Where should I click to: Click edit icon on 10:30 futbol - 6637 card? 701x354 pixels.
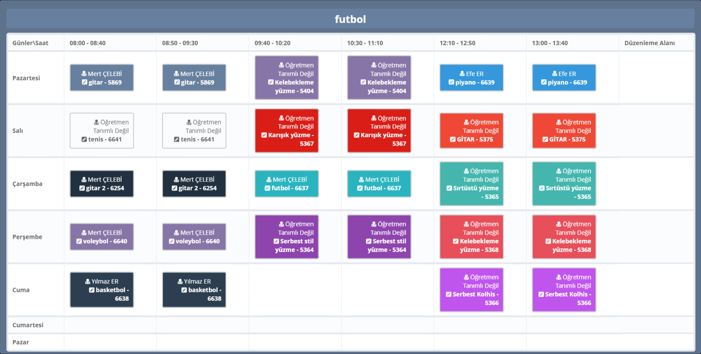[360, 188]
